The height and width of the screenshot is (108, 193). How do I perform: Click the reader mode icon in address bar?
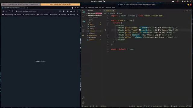tap(60, 11)
